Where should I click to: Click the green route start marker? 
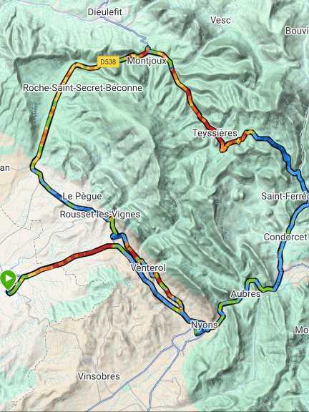coord(8,279)
